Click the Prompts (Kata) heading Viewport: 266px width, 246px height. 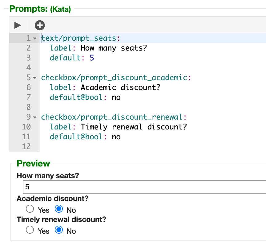pyautogui.click(x=40, y=9)
